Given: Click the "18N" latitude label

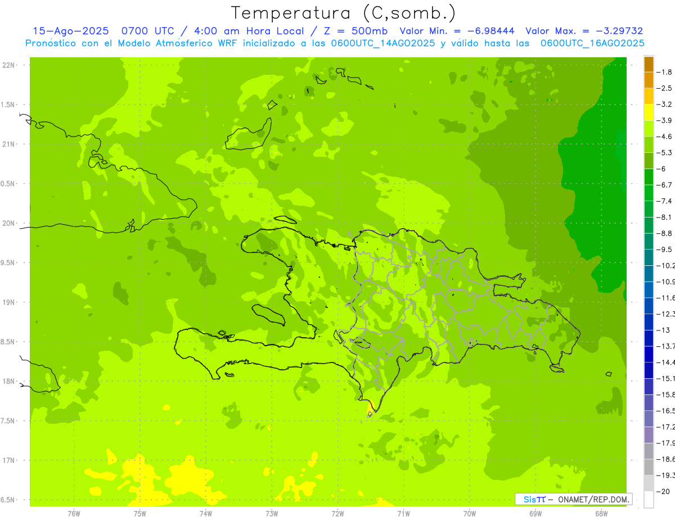Looking at the screenshot, I should (8, 382).
